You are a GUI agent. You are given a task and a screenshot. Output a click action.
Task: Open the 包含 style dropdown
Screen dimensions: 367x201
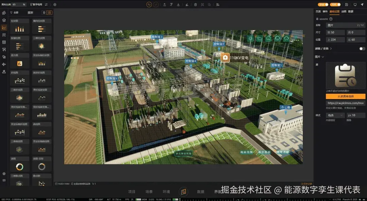click(x=335, y=115)
